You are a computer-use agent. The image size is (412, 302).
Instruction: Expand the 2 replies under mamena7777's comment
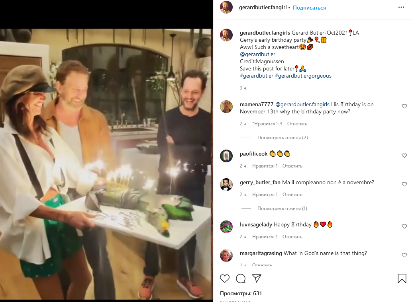[283, 138]
